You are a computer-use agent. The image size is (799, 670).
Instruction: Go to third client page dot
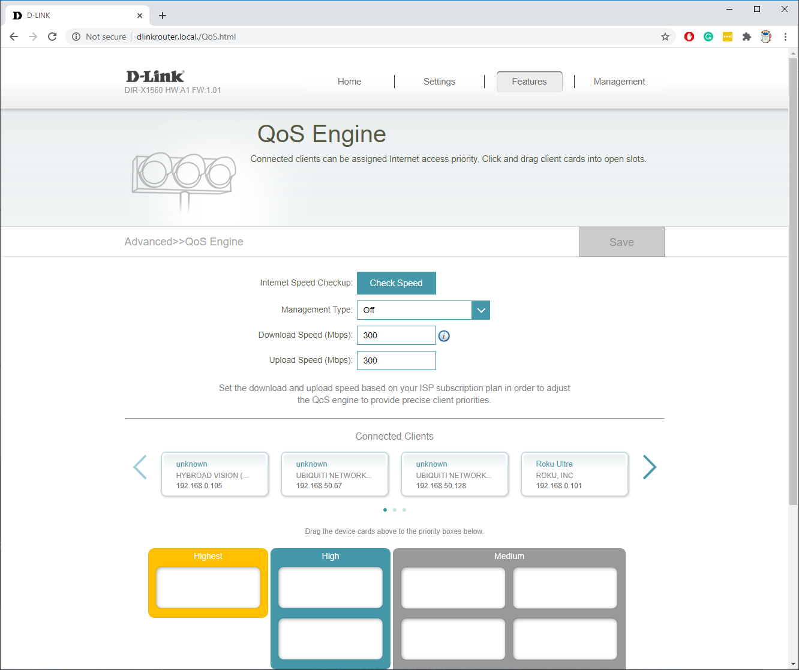[404, 510]
